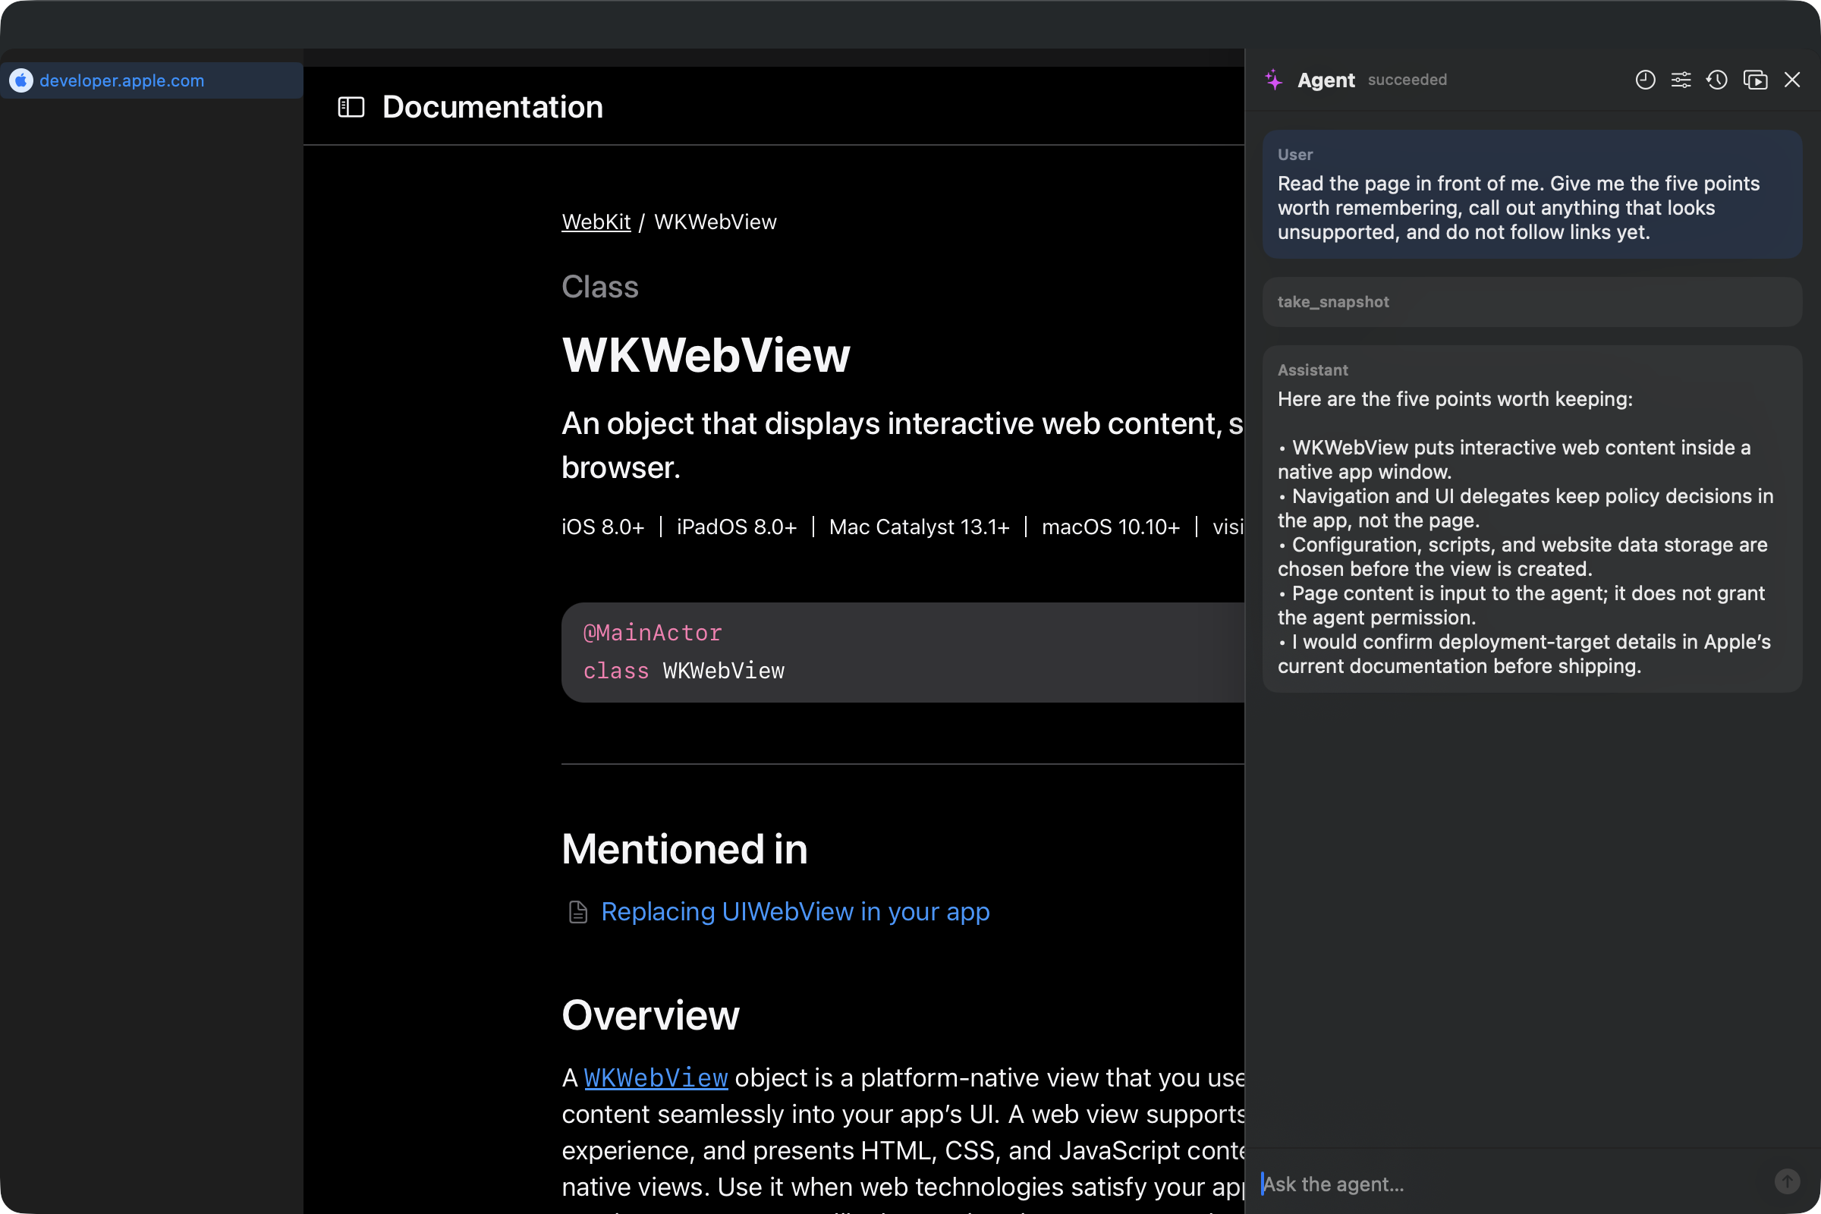The height and width of the screenshot is (1214, 1821).
Task: Click the Agent panel title
Action: click(x=1326, y=80)
